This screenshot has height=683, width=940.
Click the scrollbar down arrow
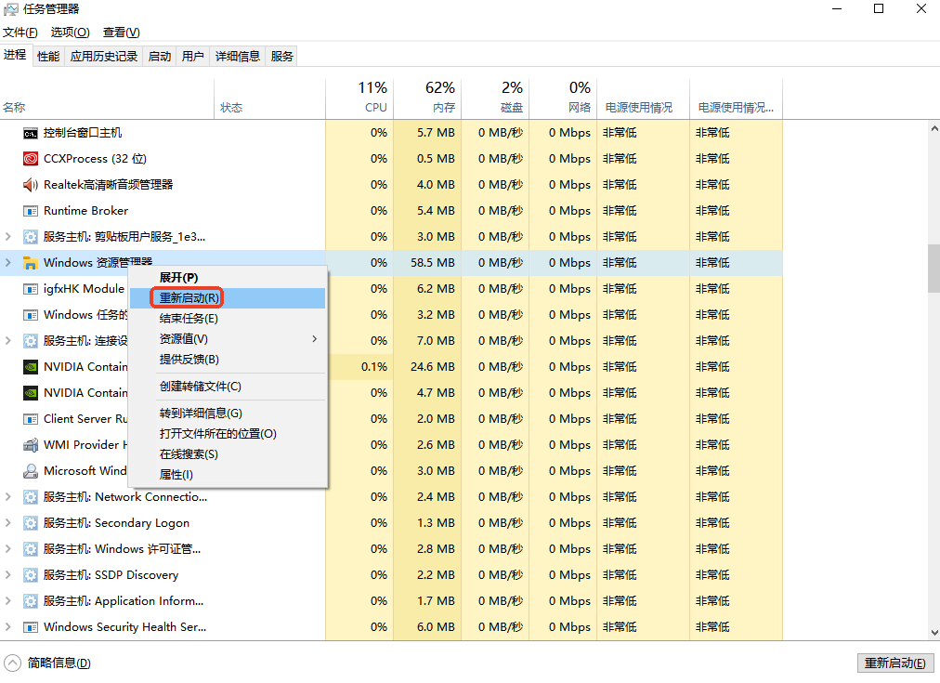coord(934,633)
